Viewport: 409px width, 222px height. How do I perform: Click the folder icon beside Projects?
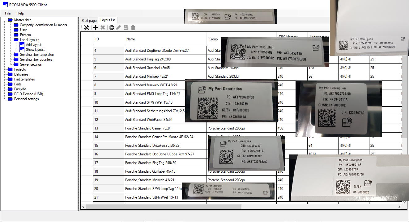[x=10, y=69]
